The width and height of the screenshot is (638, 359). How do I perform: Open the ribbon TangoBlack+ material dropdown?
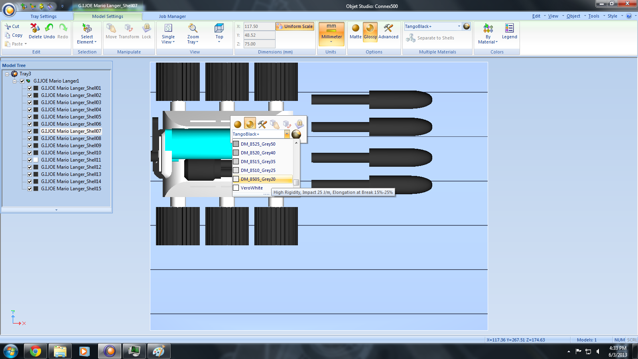459,26
